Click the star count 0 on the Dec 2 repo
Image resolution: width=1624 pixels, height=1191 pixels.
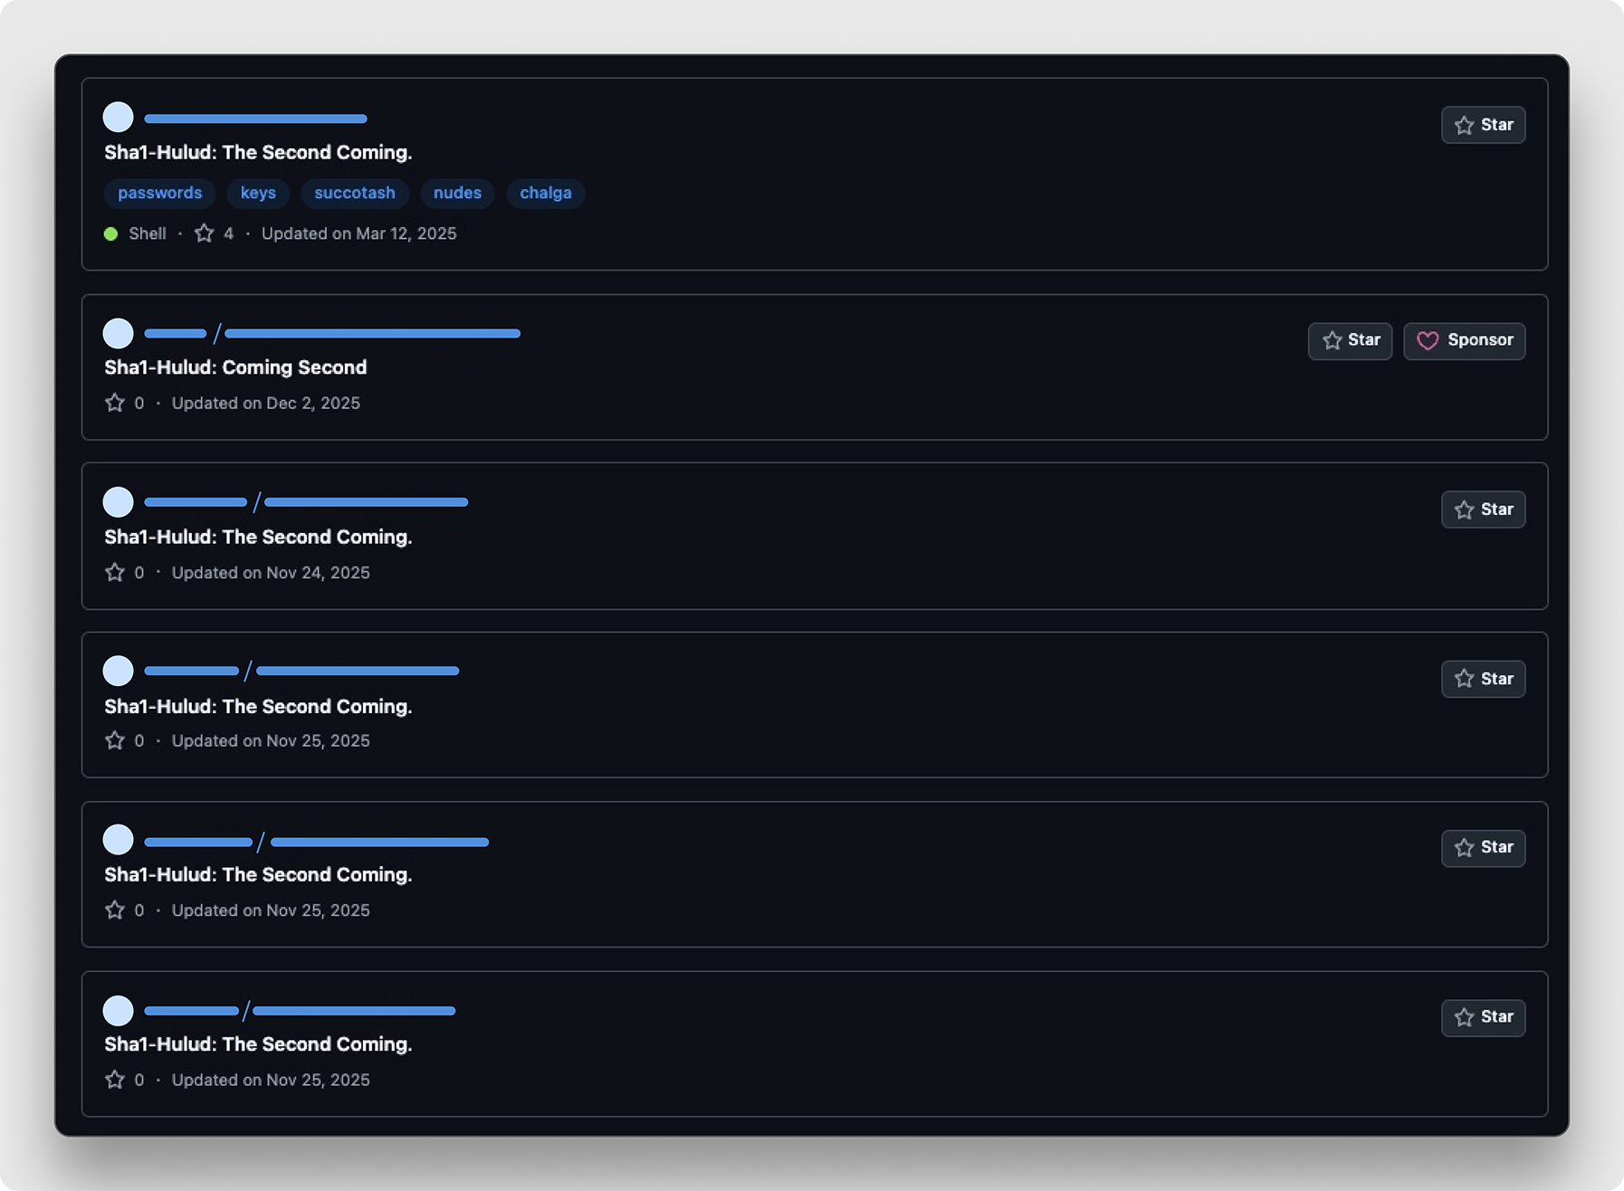tap(138, 403)
